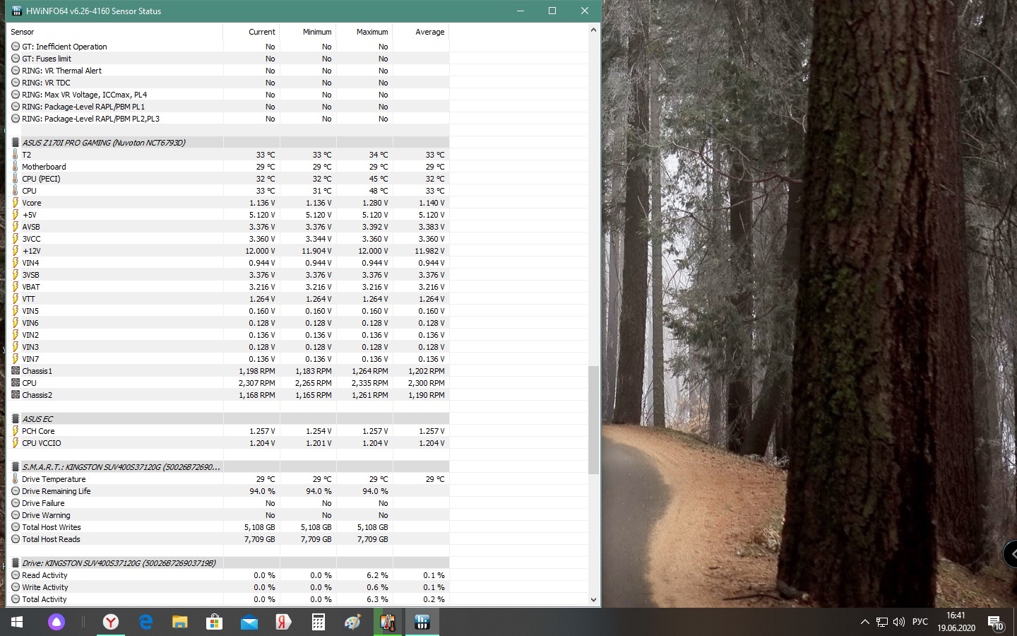Select the GT: Inefficient Operation row
Image resolution: width=1017 pixels, height=636 pixels.
(x=227, y=47)
